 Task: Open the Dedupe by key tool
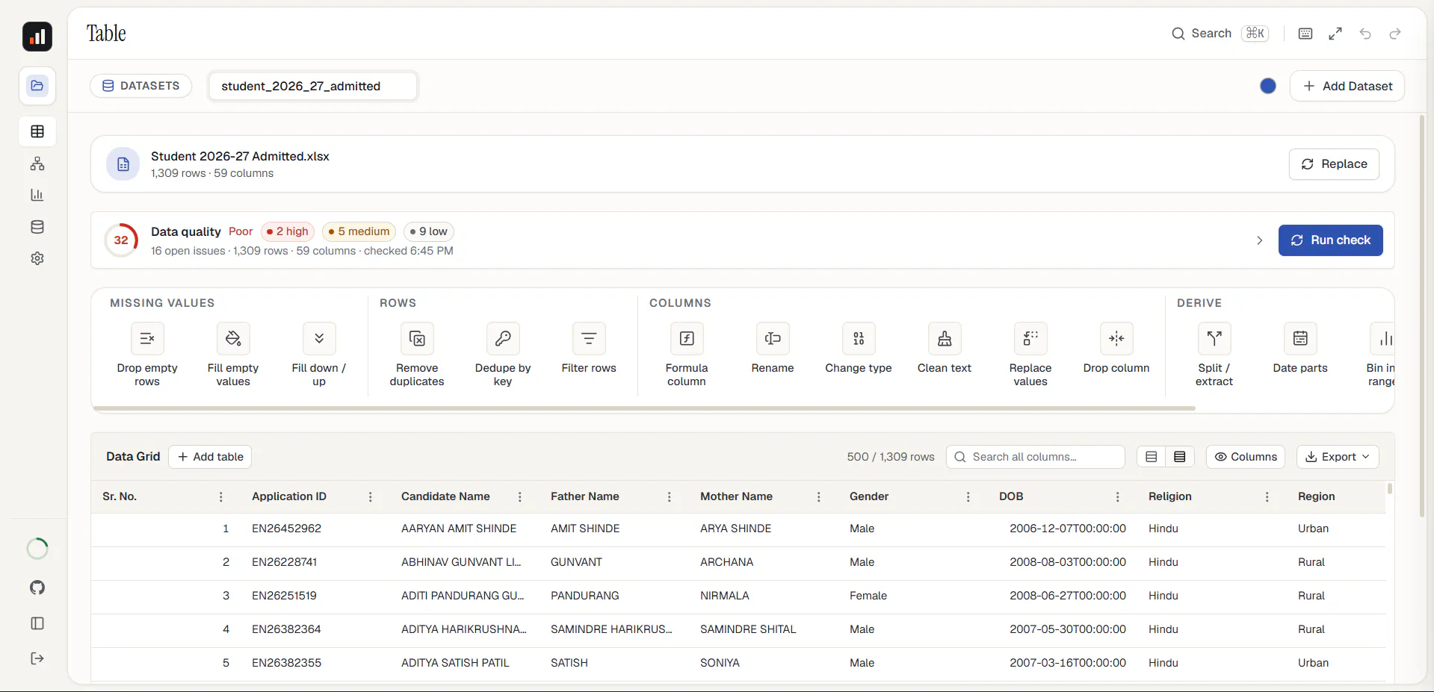pyautogui.click(x=503, y=355)
